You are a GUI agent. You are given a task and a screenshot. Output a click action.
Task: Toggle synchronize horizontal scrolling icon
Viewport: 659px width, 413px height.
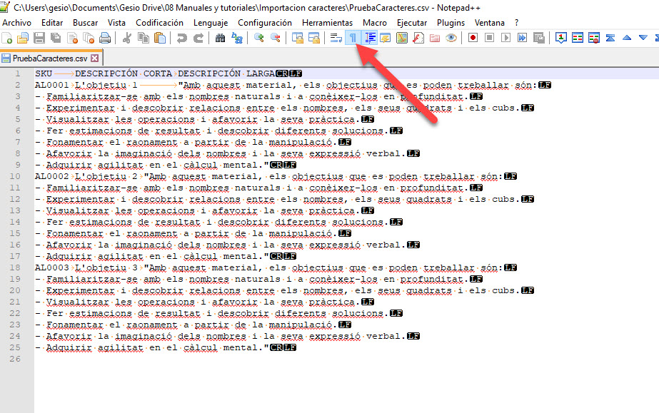coord(314,39)
